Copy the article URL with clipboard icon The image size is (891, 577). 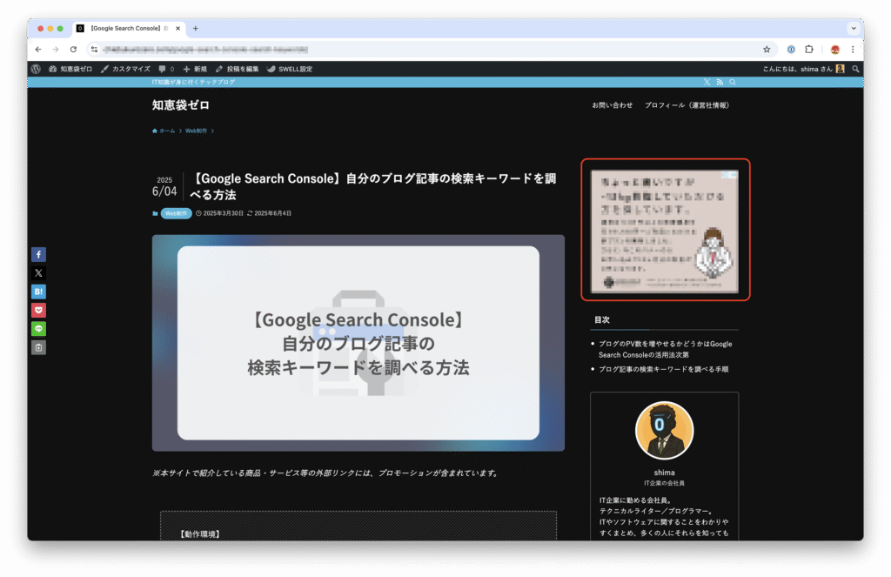click(38, 347)
